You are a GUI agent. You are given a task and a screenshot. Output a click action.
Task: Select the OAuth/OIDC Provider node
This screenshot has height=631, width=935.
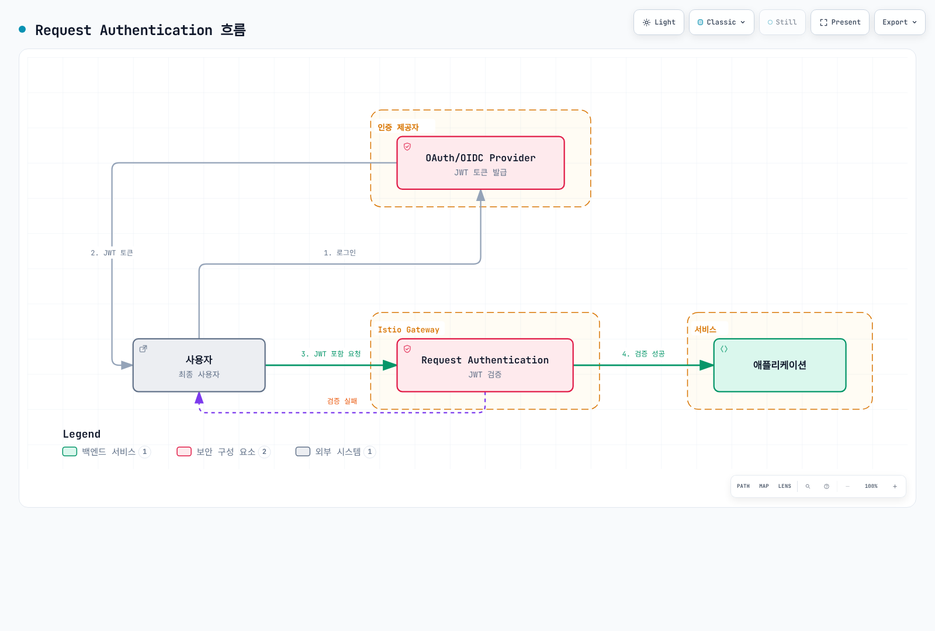[x=481, y=163]
